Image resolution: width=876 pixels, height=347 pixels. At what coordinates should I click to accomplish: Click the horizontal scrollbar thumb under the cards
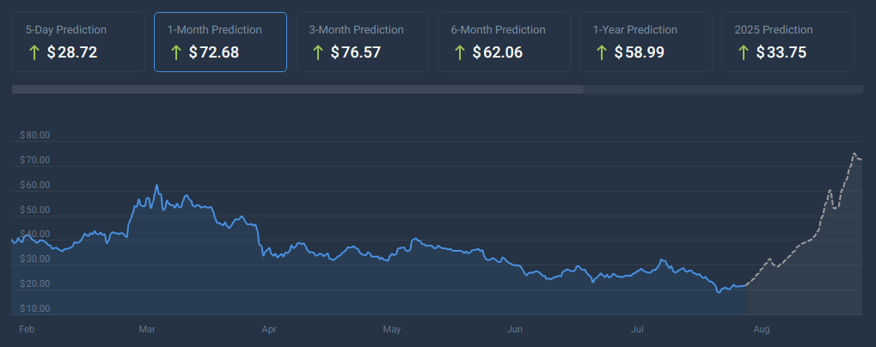click(297, 89)
